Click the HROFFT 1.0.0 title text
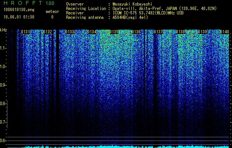 pos(29,3)
